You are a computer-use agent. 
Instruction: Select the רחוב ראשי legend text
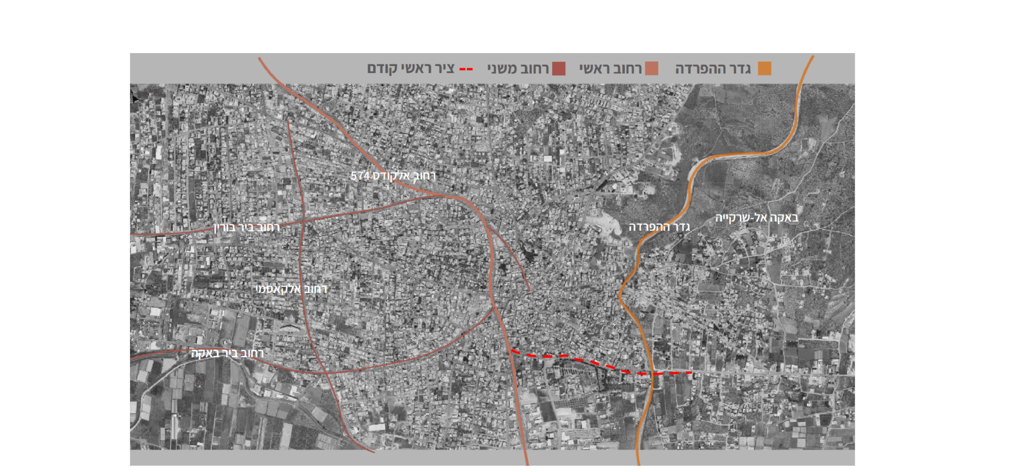click(x=611, y=69)
